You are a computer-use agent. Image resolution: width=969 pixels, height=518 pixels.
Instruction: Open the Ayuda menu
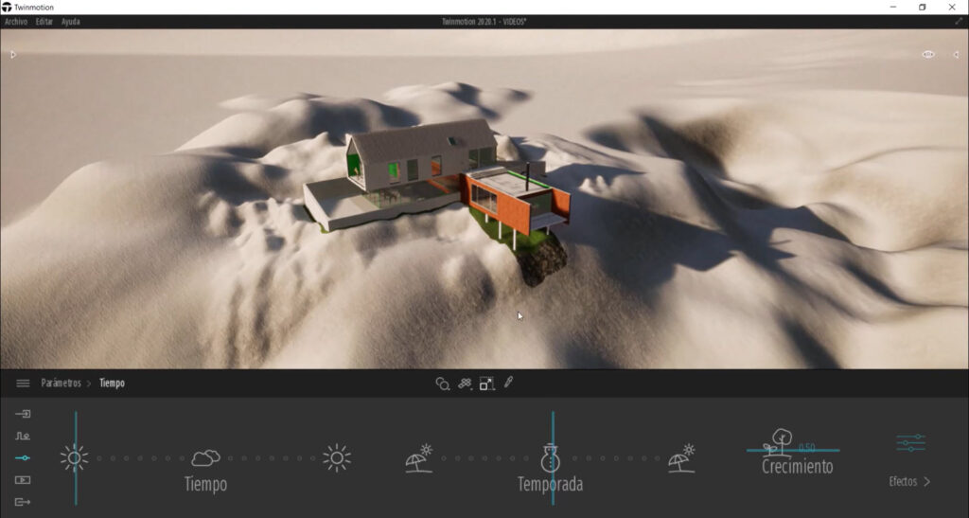pyautogui.click(x=71, y=22)
